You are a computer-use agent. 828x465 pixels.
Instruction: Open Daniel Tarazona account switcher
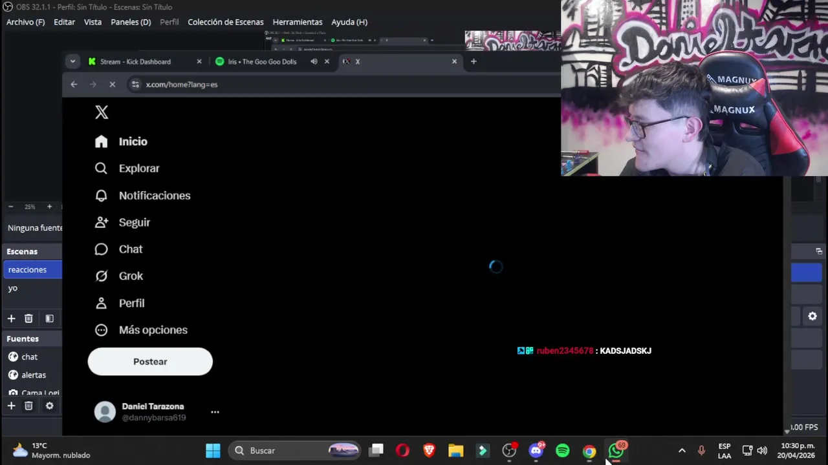pos(157,412)
